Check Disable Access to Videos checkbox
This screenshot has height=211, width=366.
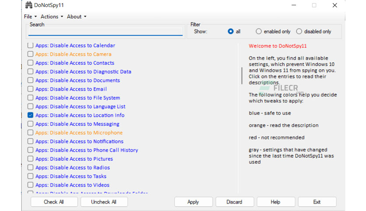pyautogui.click(x=30, y=185)
